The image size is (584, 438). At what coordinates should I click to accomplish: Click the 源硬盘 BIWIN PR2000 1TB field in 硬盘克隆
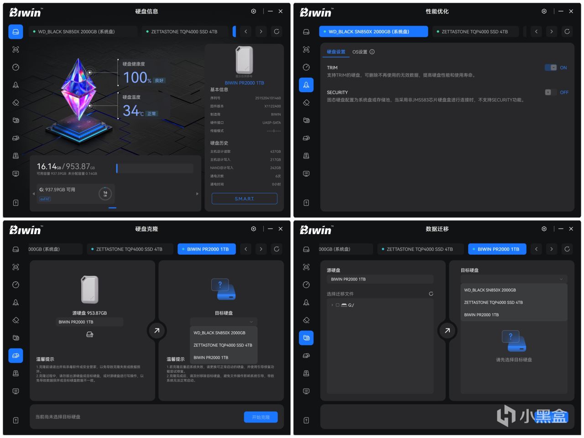89,322
